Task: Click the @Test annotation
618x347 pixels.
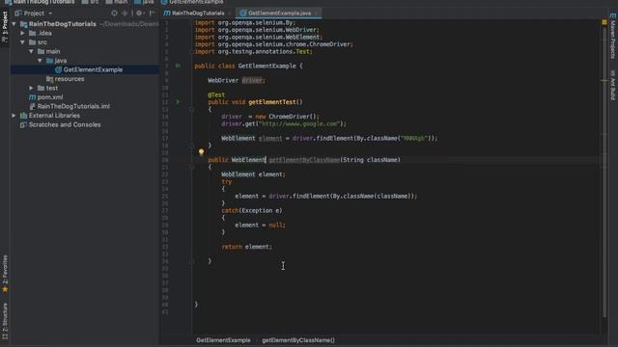Action: pyautogui.click(x=216, y=94)
